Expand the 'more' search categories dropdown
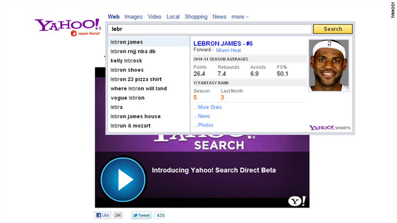This screenshot has width=397, height=223. (x=240, y=17)
